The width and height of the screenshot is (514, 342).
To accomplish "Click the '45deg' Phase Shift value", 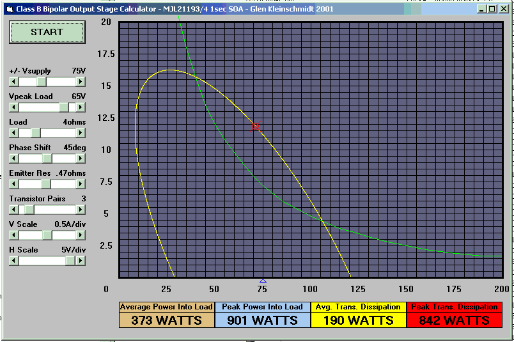I will click(75, 148).
